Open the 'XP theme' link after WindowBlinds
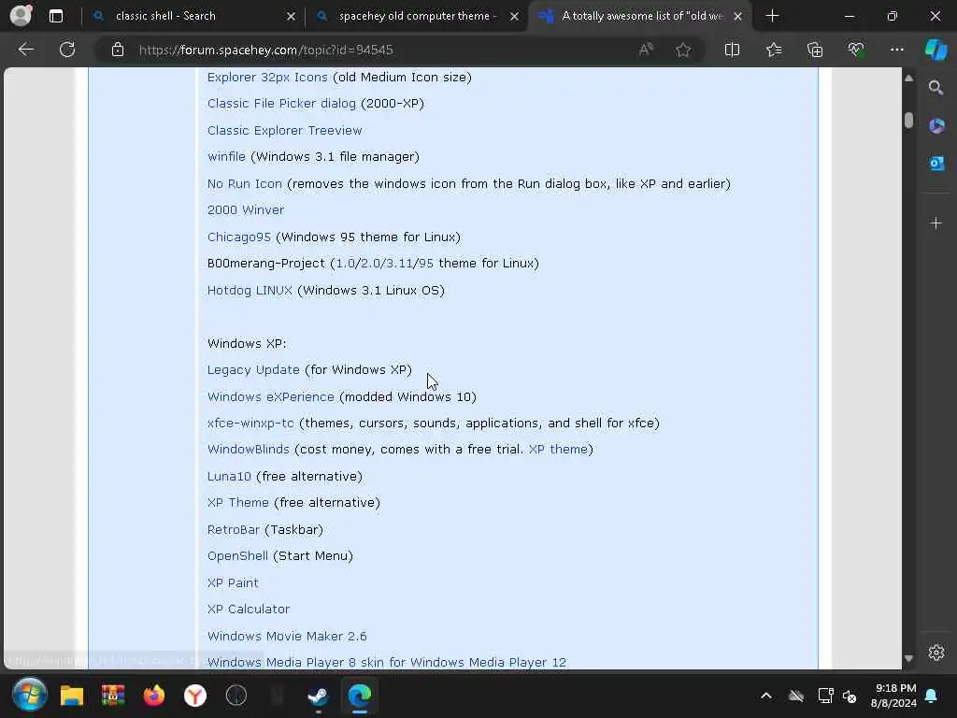This screenshot has height=718, width=957. (558, 450)
